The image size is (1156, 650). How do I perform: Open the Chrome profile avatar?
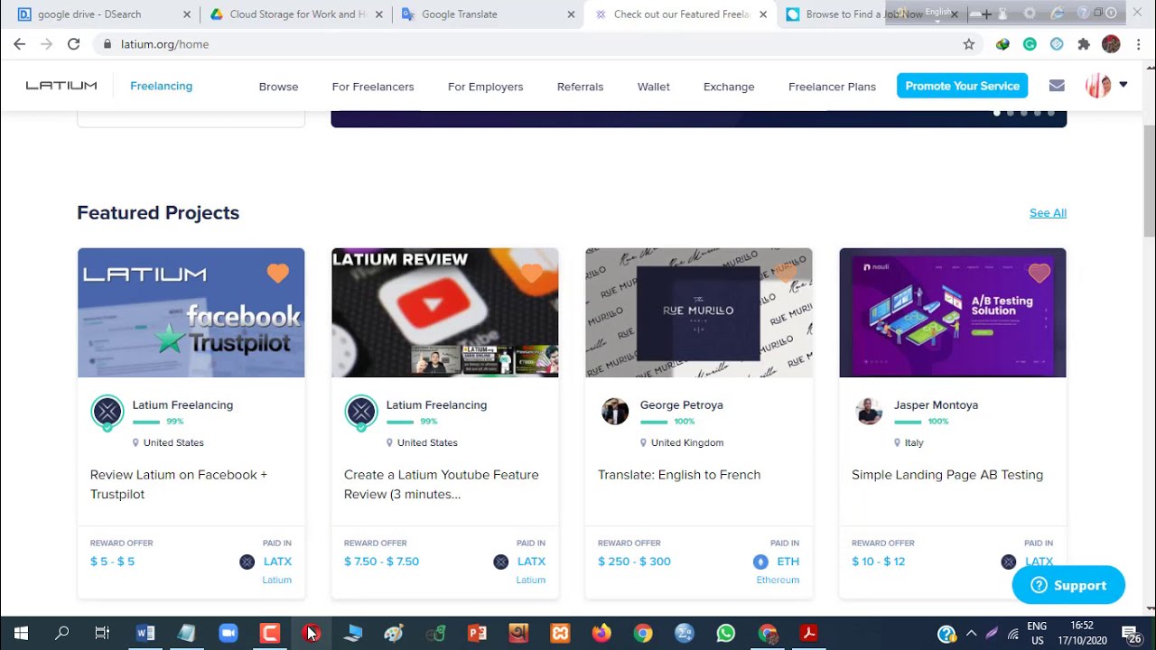tap(1111, 44)
